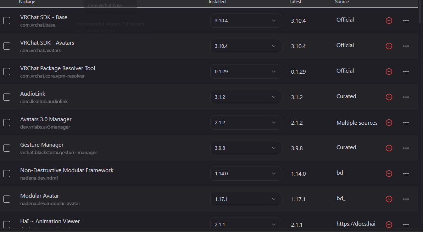The height and width of the screenshot is (232, 423).
Task: Open more options for Package Resolver Tool
Action: tap(406, 72)
